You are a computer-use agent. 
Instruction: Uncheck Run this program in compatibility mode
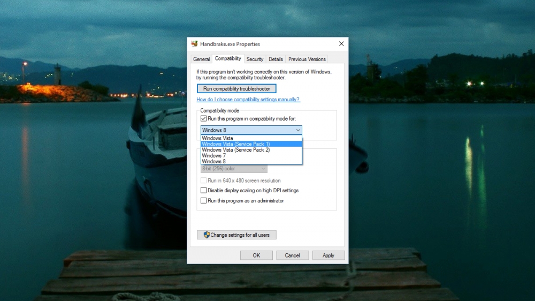203,118
